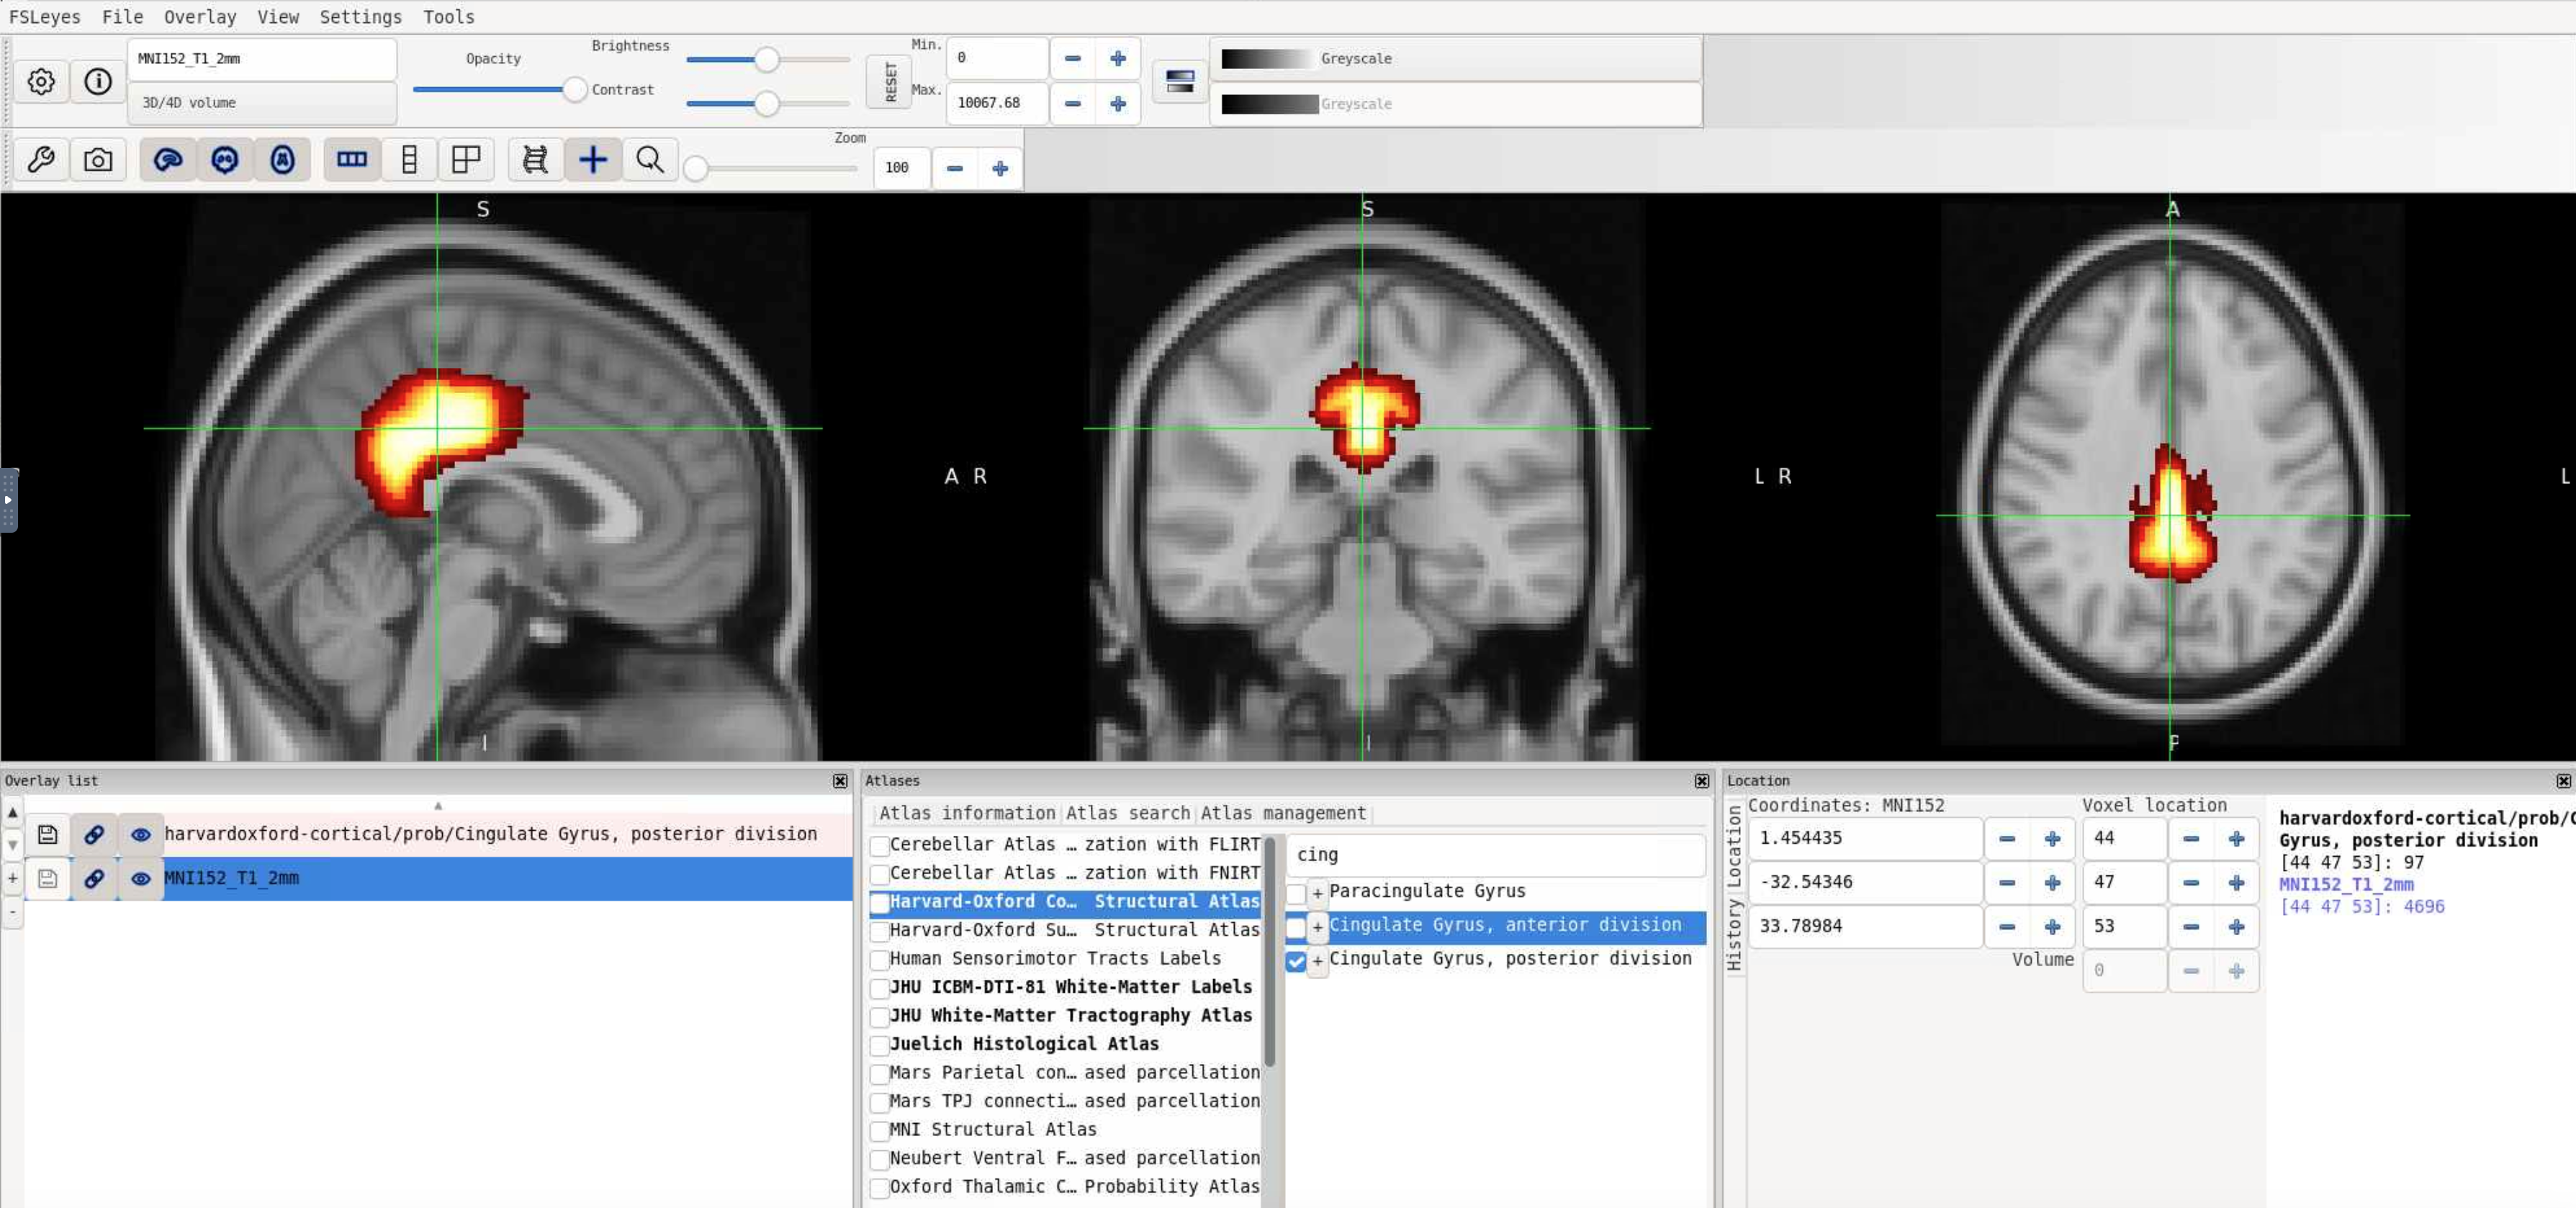This screenshot has height=1208, width=2576.
Task: Check the Juelich Histological Atlas box
Action: [x=879, y=1045]
